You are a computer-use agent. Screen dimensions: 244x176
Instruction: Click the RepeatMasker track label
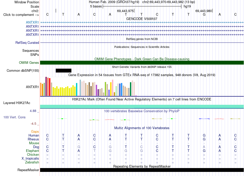pyautogui.click(x=28, y=170)
